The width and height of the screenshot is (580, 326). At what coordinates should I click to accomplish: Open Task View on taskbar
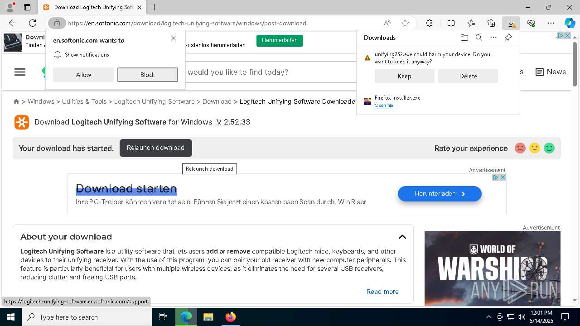(x=163, y=317)
